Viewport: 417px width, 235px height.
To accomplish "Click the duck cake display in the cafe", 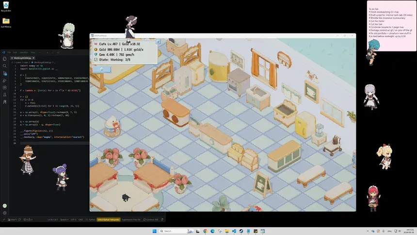I will (112, 126).
